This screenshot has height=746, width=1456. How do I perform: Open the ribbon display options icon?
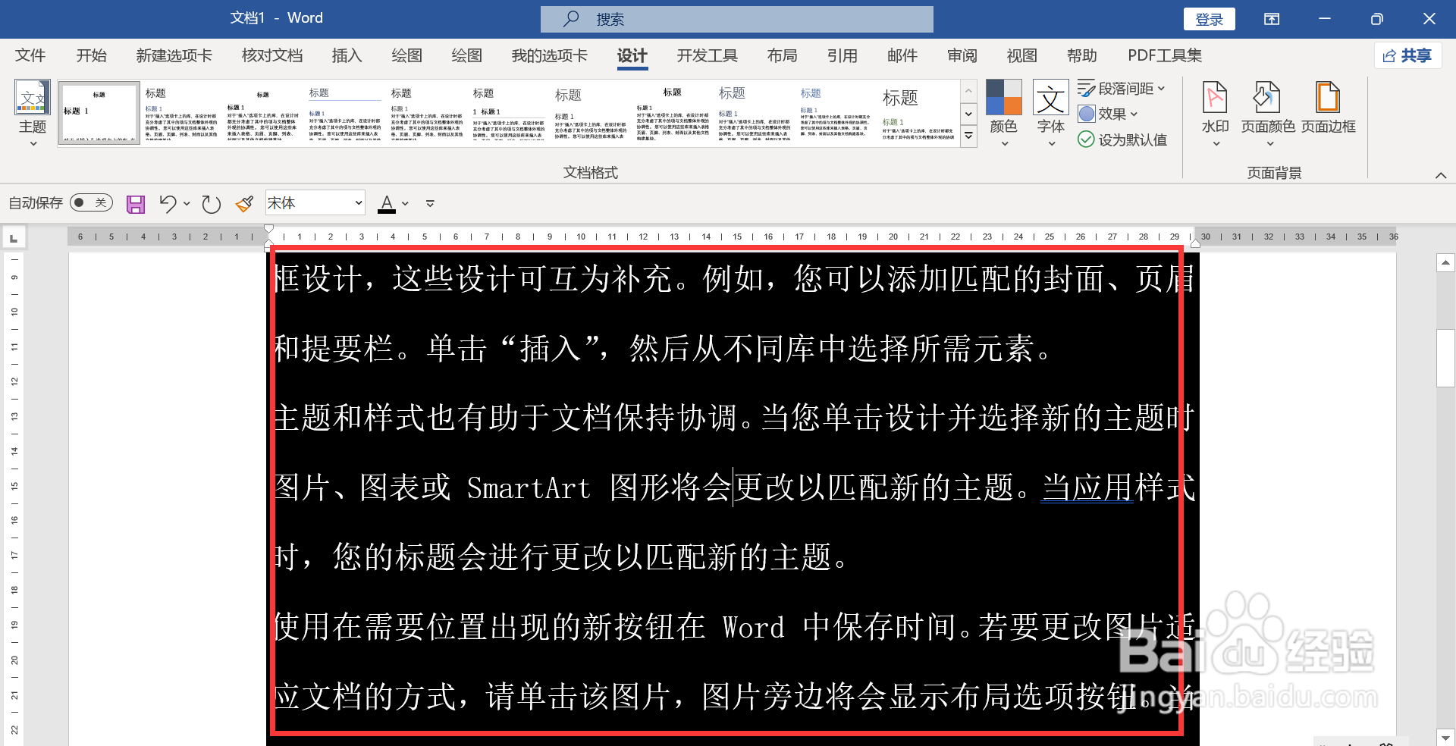[x=1272, y=19]
